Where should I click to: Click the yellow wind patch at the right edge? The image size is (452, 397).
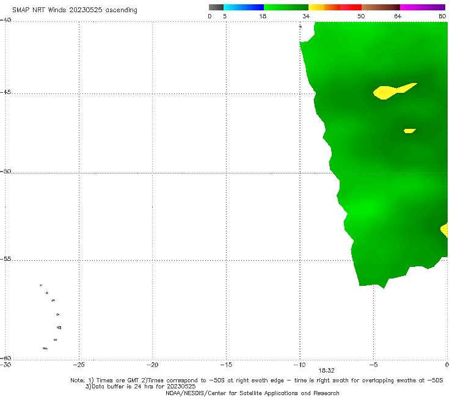tap(445, 230)
